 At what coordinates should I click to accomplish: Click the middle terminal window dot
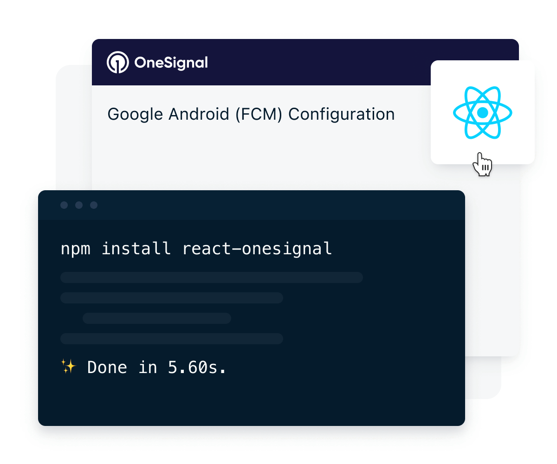(x=78, y=205)
